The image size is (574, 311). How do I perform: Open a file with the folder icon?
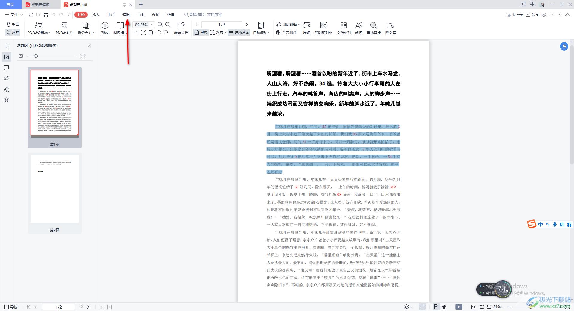click(x=31, y=15)
